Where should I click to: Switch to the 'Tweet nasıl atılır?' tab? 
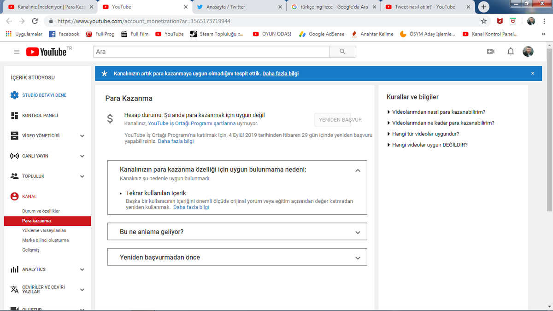[429, 7]
